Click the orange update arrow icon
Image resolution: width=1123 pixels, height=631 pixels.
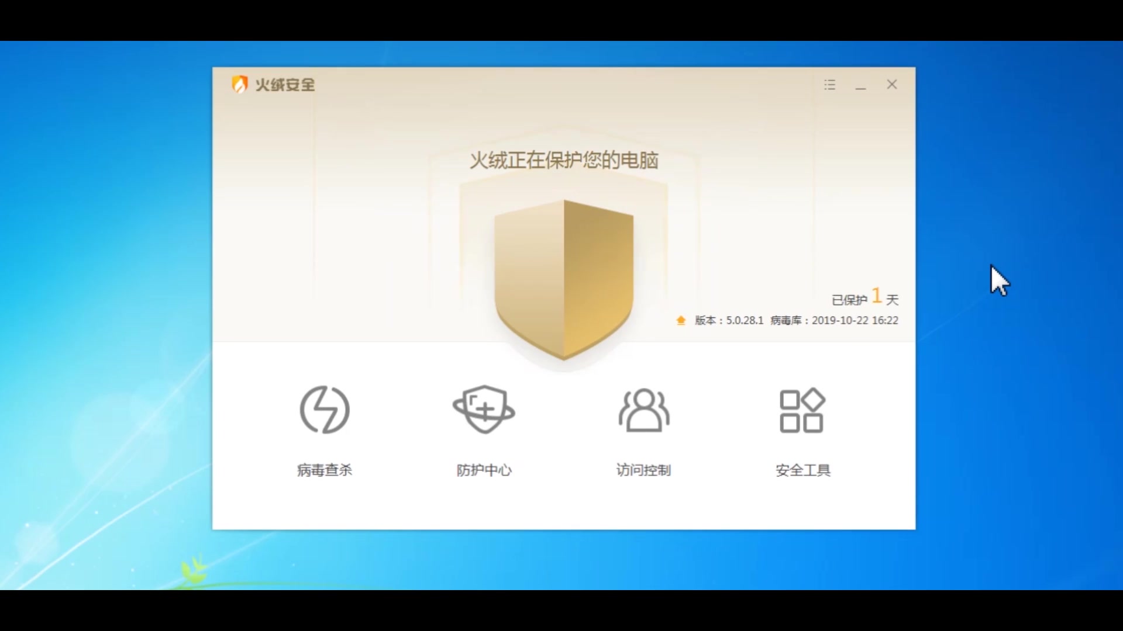681,320
